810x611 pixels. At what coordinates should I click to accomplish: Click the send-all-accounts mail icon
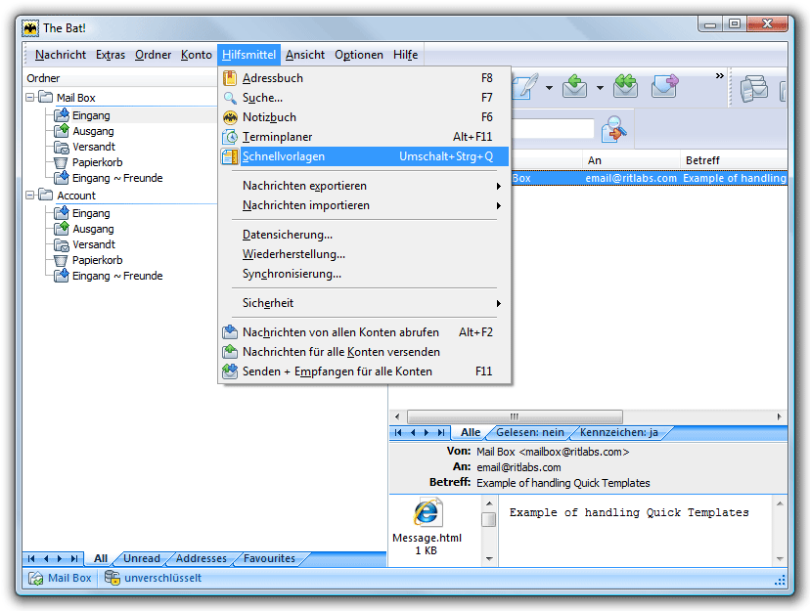pyautogui.click(x=230, y=352)
